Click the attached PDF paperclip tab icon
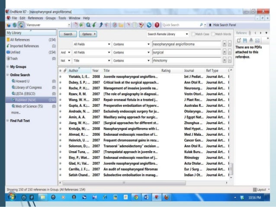Viewport: 276px width, 207px height. (x=250, y=33)
